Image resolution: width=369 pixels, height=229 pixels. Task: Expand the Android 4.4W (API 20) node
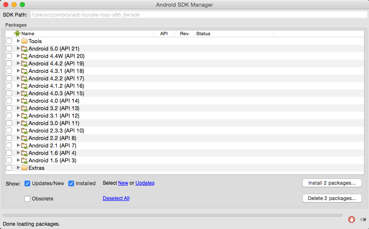18,56
